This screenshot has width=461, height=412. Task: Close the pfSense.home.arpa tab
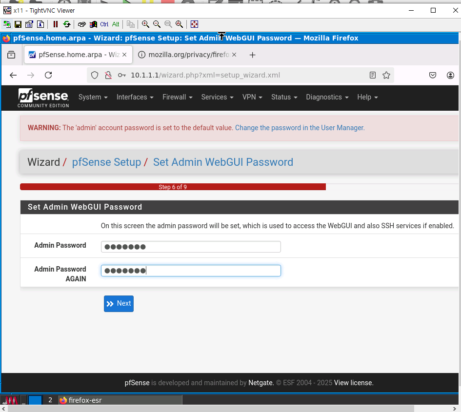[x=124, y=55]
